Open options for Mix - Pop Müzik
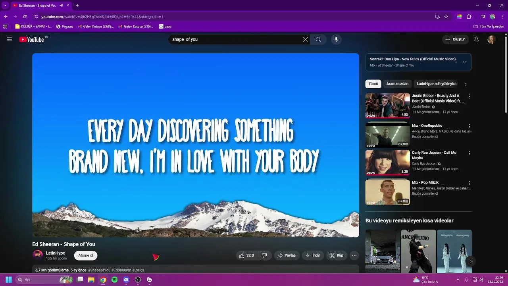Viewport: 508px width, 286px height. 470,184
